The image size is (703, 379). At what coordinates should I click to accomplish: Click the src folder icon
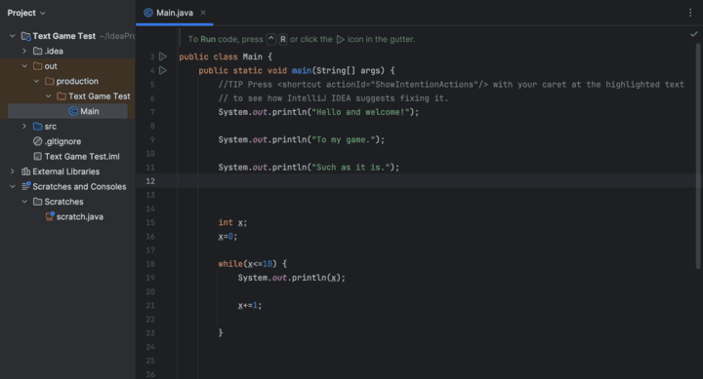coord(38,127)
